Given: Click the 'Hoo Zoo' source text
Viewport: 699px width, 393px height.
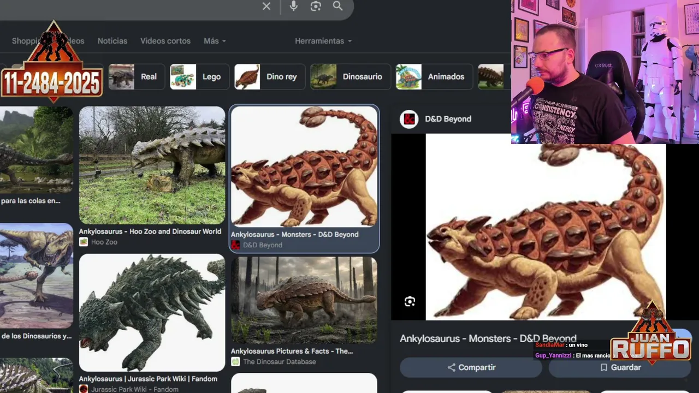Looking at the screenshot, I should click(104, 242).
